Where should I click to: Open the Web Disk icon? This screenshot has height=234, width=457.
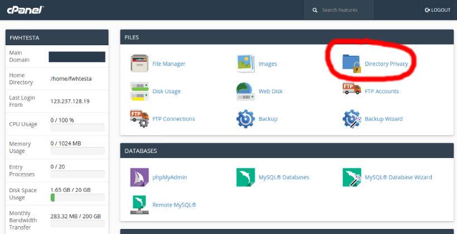(246, 91)
